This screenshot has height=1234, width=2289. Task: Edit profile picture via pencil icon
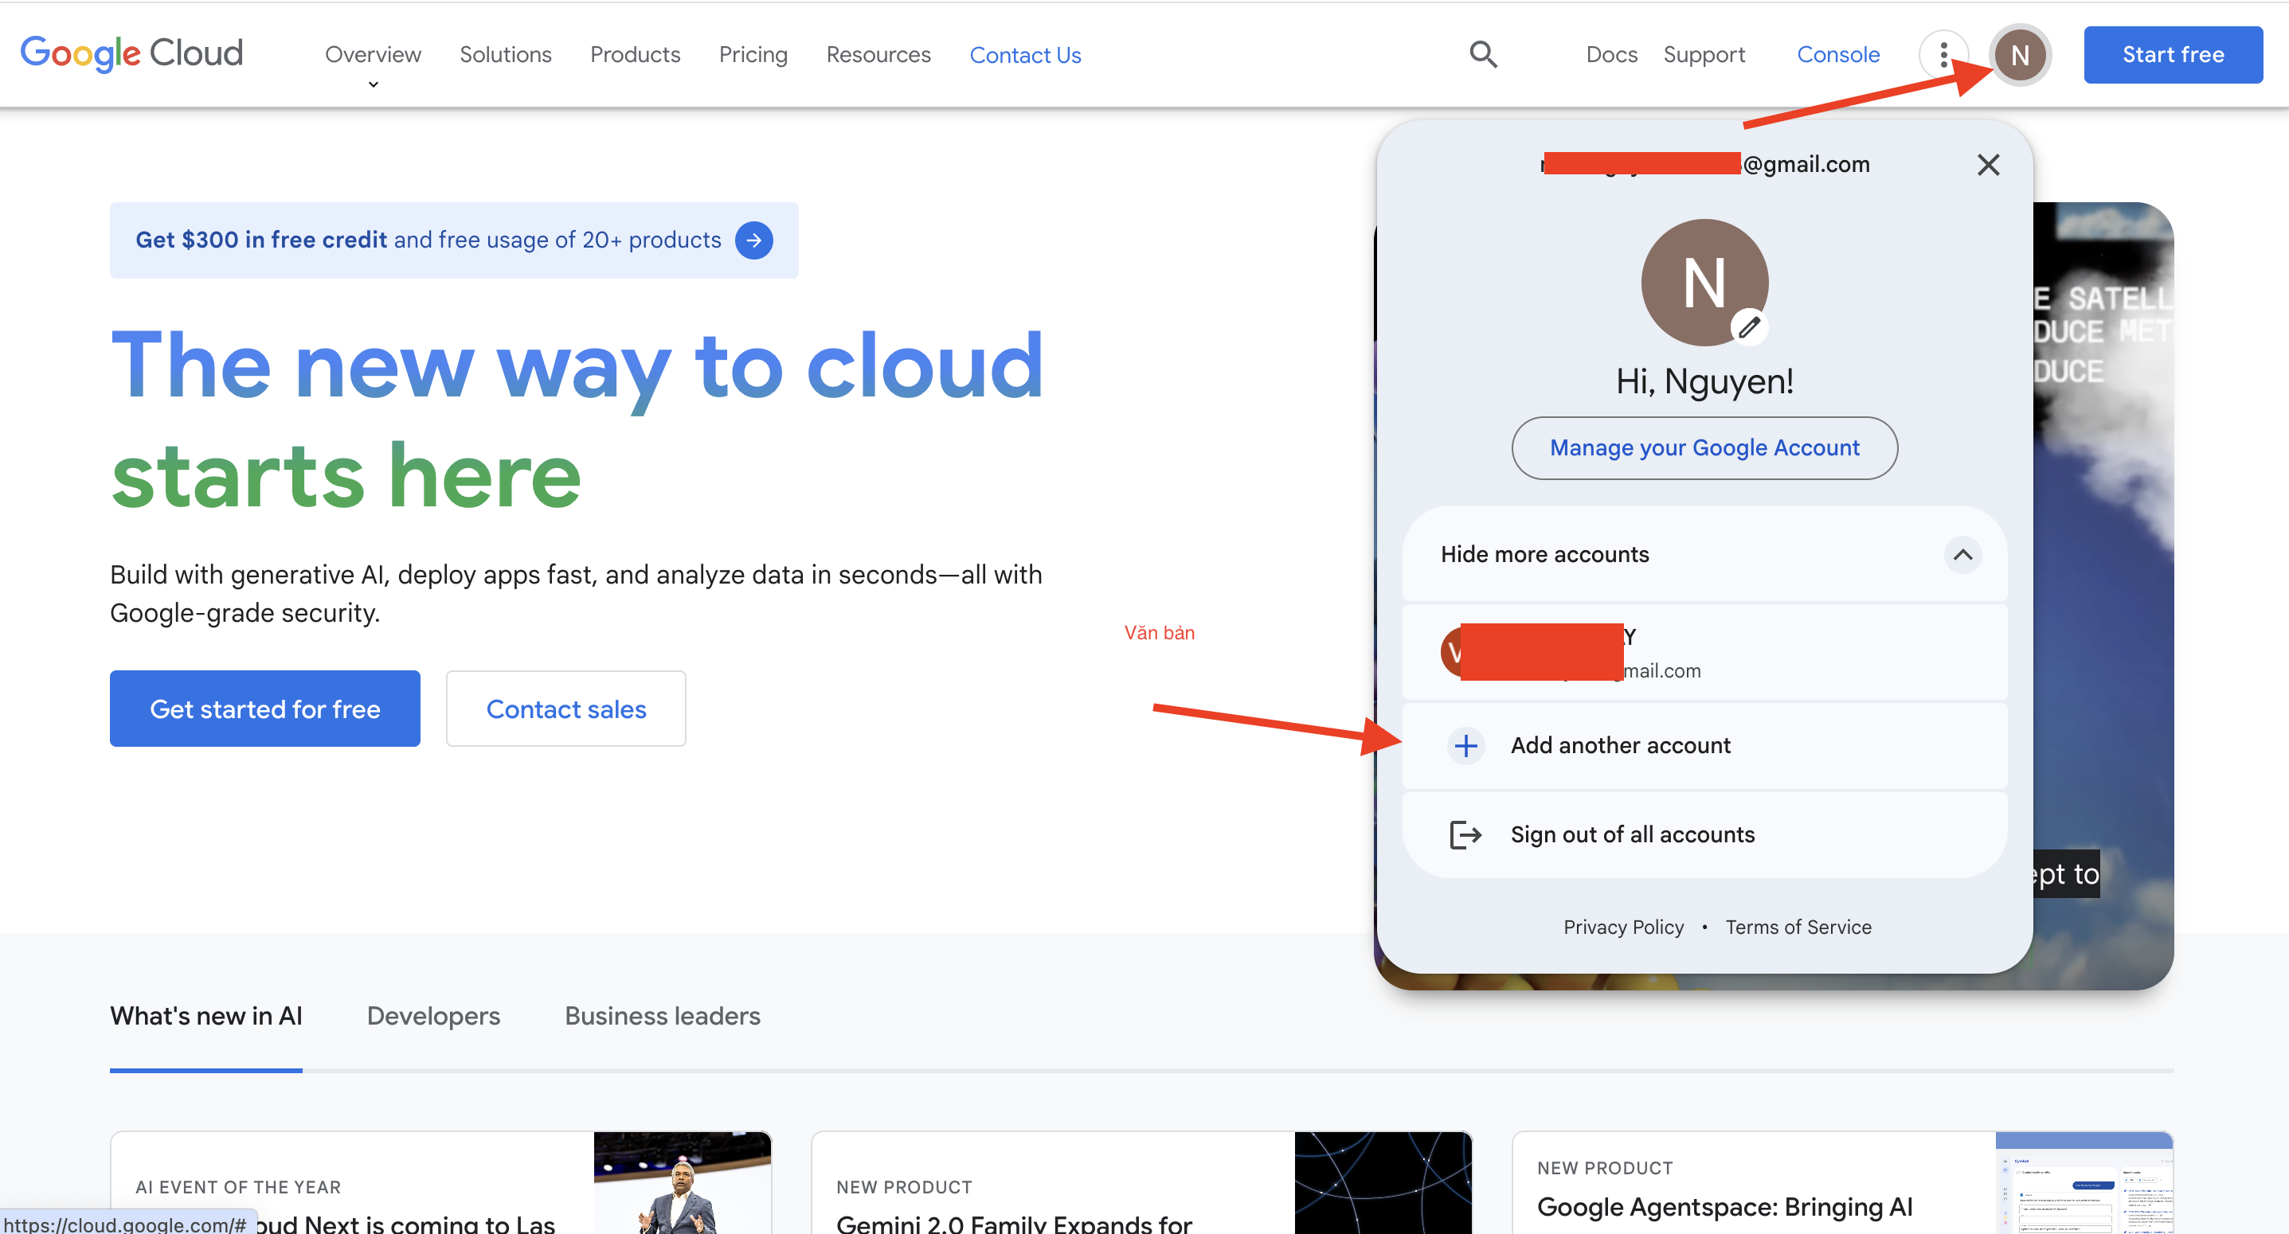point(1749,327)
